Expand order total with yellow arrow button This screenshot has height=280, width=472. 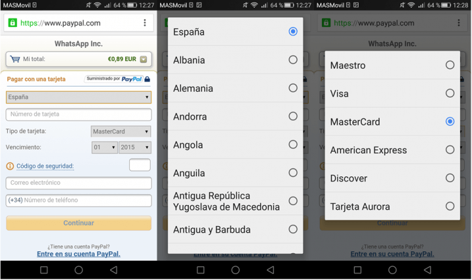(143, 59)
